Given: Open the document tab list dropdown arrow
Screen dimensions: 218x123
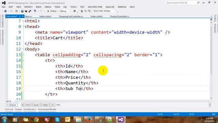Looking at the screenshot, I should tap(212, 16).
